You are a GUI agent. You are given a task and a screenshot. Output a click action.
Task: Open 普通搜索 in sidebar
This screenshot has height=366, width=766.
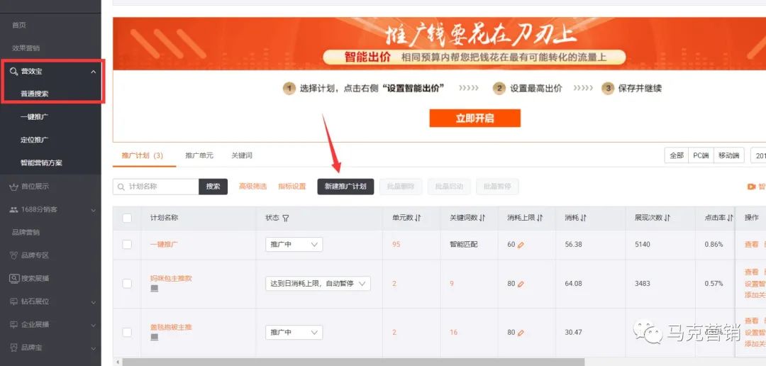pos(34,94)
